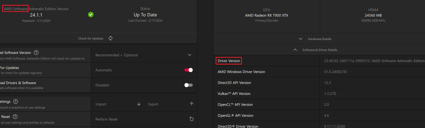Image resolution: width=425 pixels, height=128 pixels.
Task: Click the Last Checked 2/17/2024 text
Action: point(145,21)
